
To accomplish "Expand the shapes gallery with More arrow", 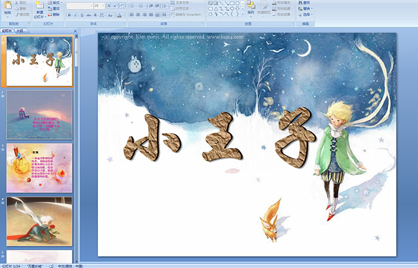I will 242,14.
